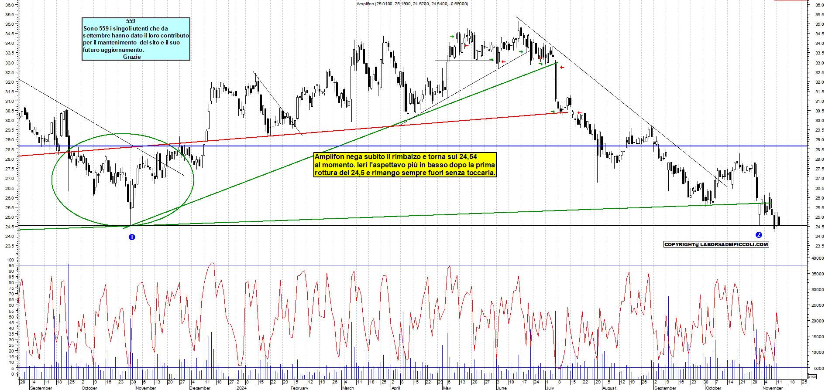Viewport: 825px width, 390px height.
Task: Click the 'x100' volume multiplier box
Action: pos(812,376)
